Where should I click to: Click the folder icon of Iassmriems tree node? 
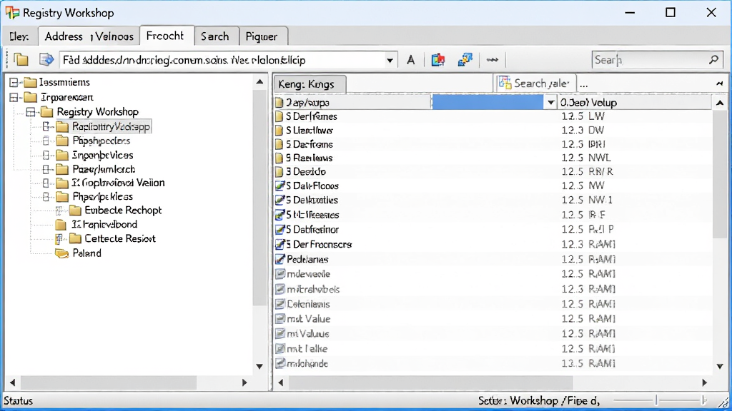click(x=30, y=83)
